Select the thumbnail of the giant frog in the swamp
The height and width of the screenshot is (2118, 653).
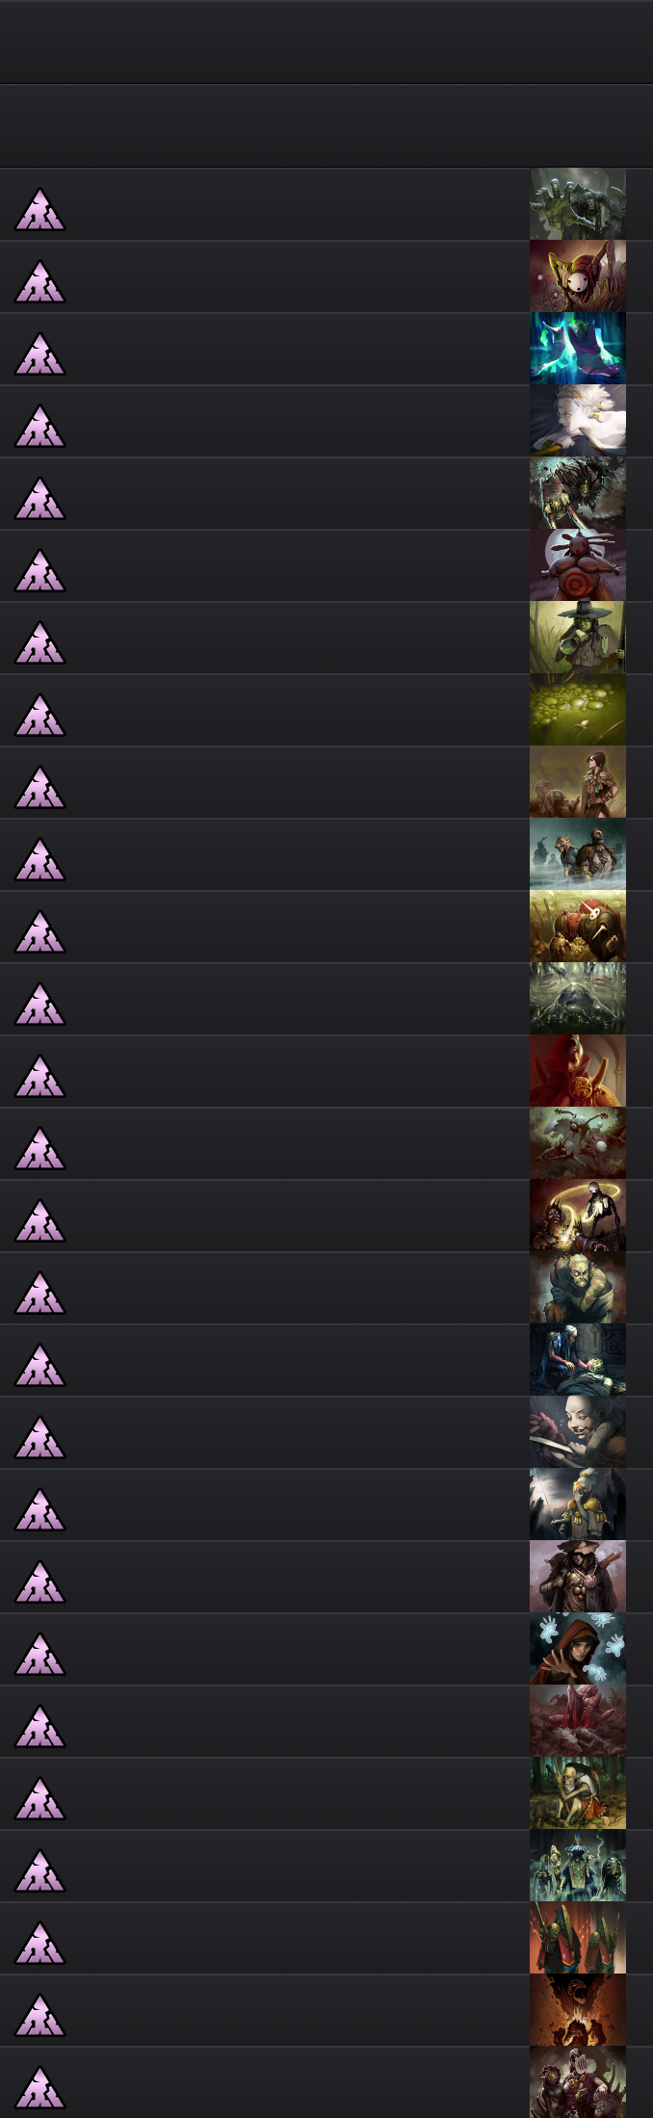pos(578,999)
